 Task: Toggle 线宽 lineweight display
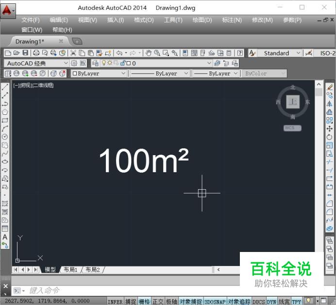point(284,302)
